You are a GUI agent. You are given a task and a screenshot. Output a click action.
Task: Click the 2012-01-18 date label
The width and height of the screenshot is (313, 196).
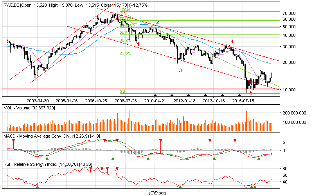(184, 101)
